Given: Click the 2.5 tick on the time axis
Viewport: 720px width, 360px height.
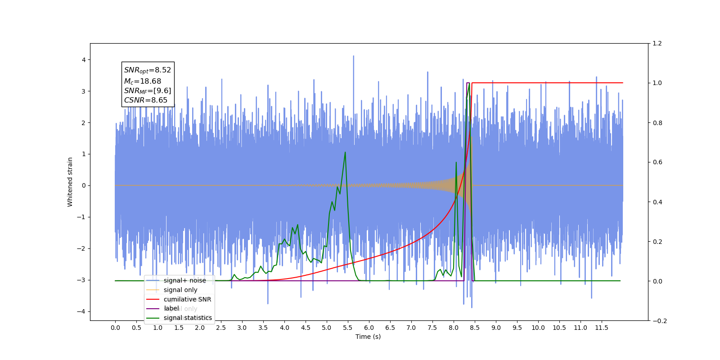Looking at the screenshot, I should [221, 328].
